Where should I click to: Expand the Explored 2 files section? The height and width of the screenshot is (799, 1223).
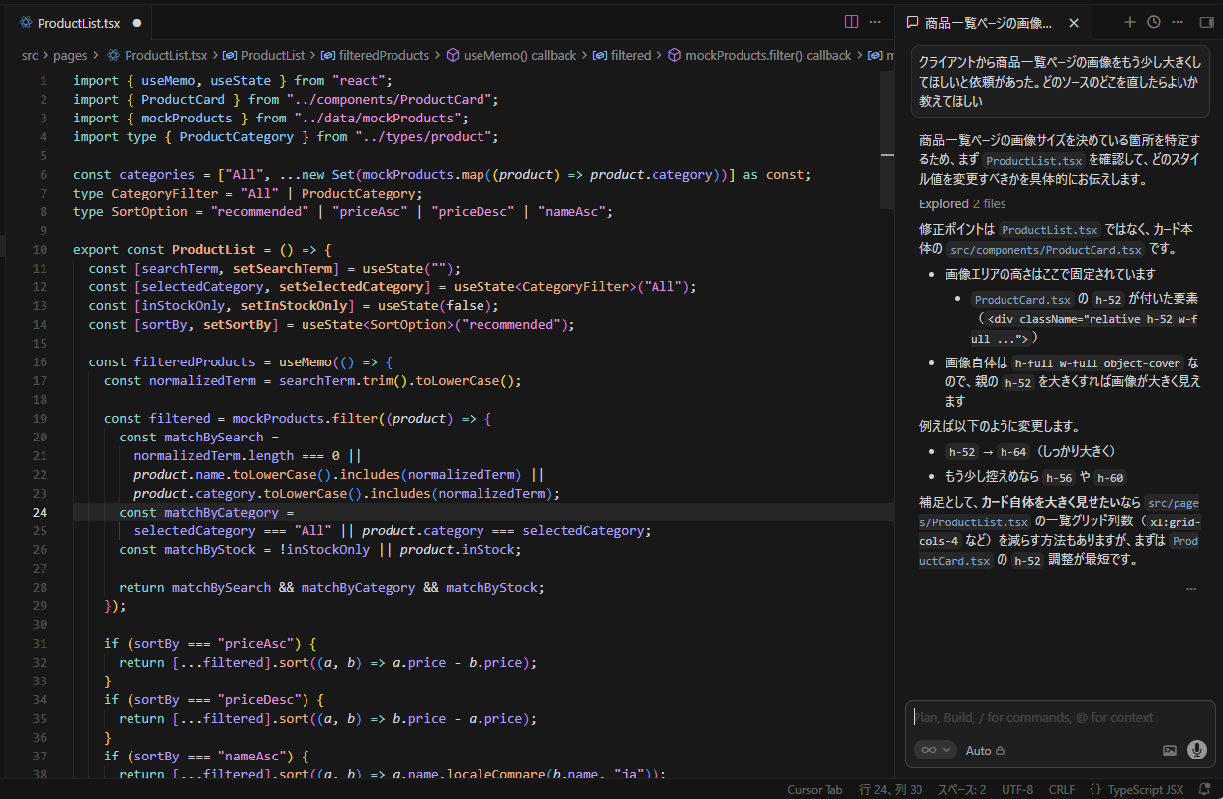click(x=962, y=203)
